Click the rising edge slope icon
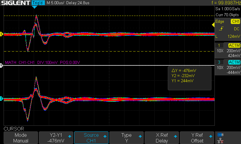 click(x=221, y=28)
